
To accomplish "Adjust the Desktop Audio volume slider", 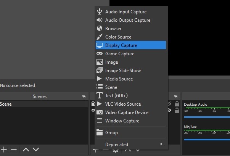I will pyautogui.click(x=207, y=117).
